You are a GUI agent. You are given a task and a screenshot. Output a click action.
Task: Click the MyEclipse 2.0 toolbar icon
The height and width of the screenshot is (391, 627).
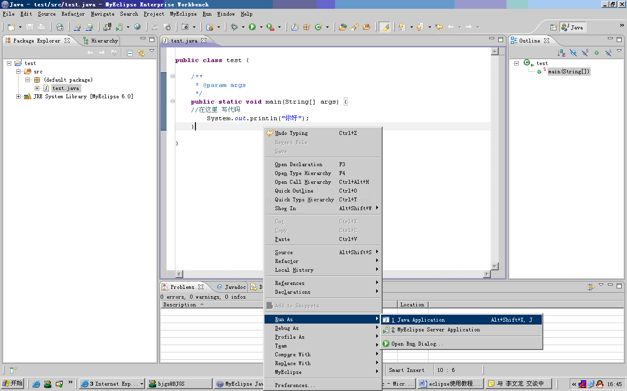tap(60, 27)
